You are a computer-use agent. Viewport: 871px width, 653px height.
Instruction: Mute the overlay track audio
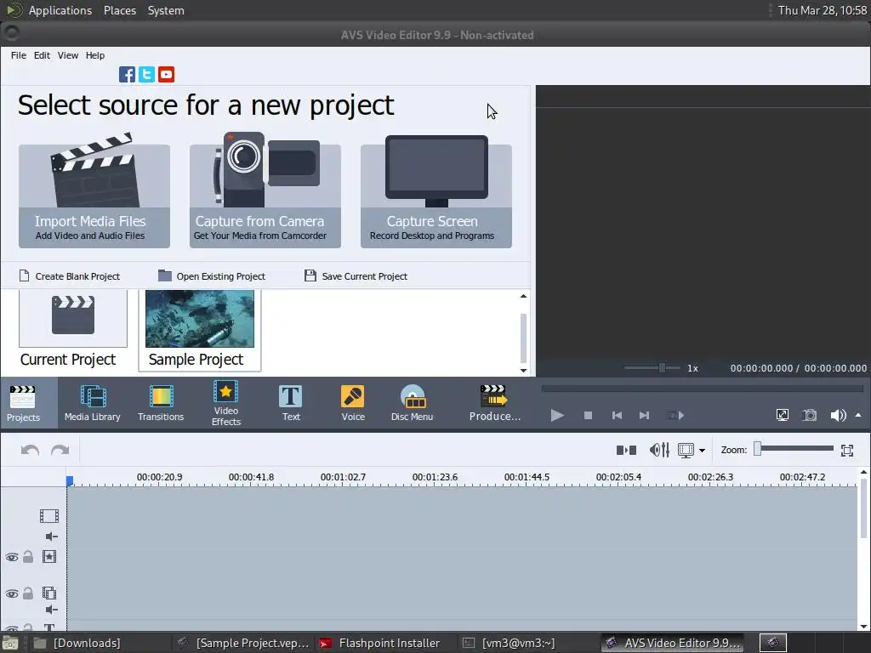click(52, 610)
